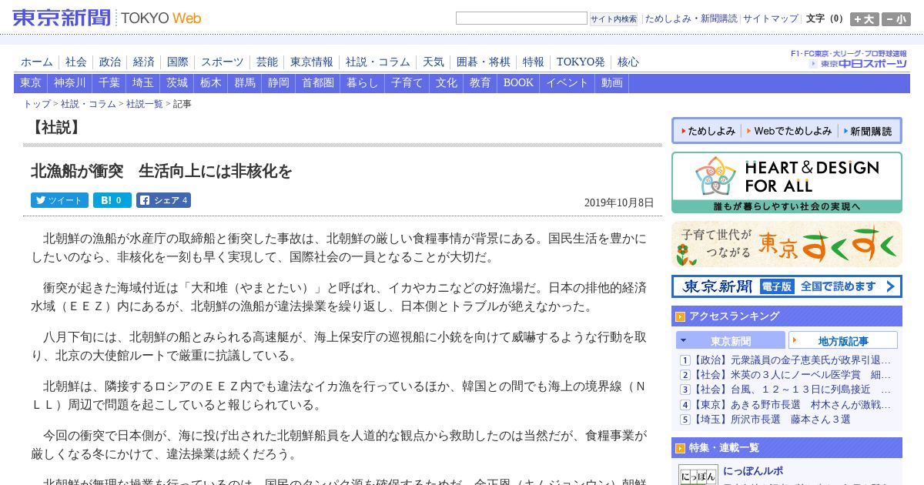This screenshot has width=924, height=485.
Task: Open the 特報 section
Action: point(534,62)
